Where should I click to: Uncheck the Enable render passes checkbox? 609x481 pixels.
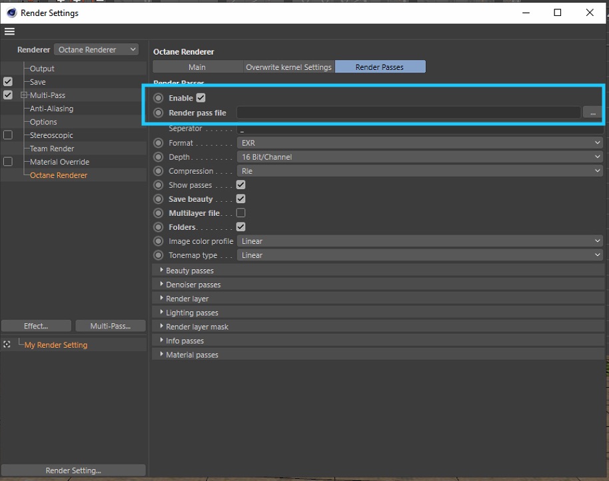[201, 98]
